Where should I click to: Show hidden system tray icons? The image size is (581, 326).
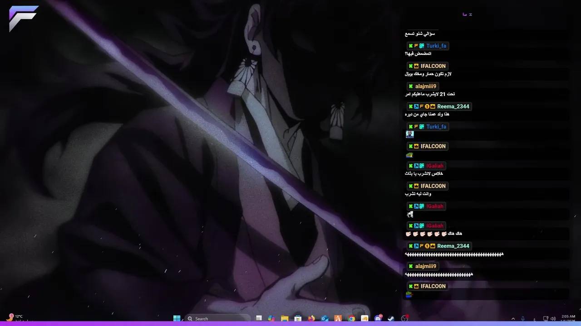click(513, 319)
